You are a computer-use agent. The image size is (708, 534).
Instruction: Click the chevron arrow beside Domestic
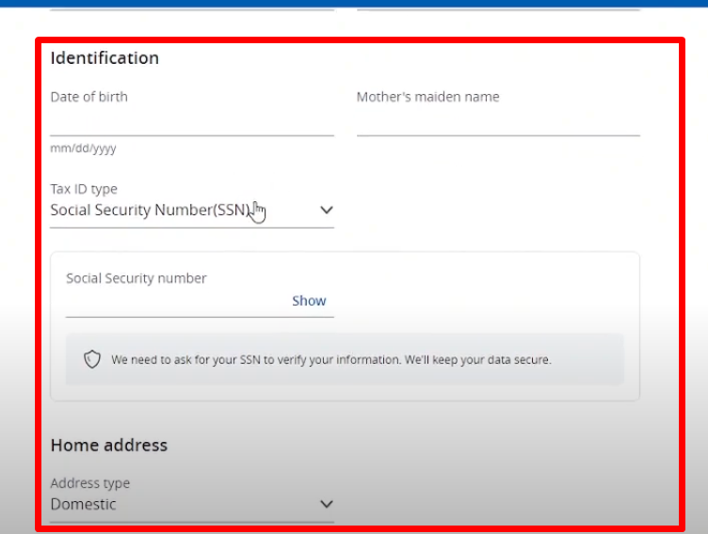pos(327,504)
